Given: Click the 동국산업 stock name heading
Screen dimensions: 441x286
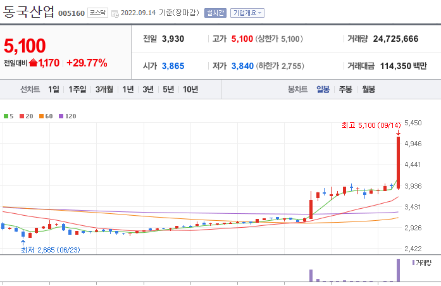Looking at the screenshot, I should [x=28, y=11].
